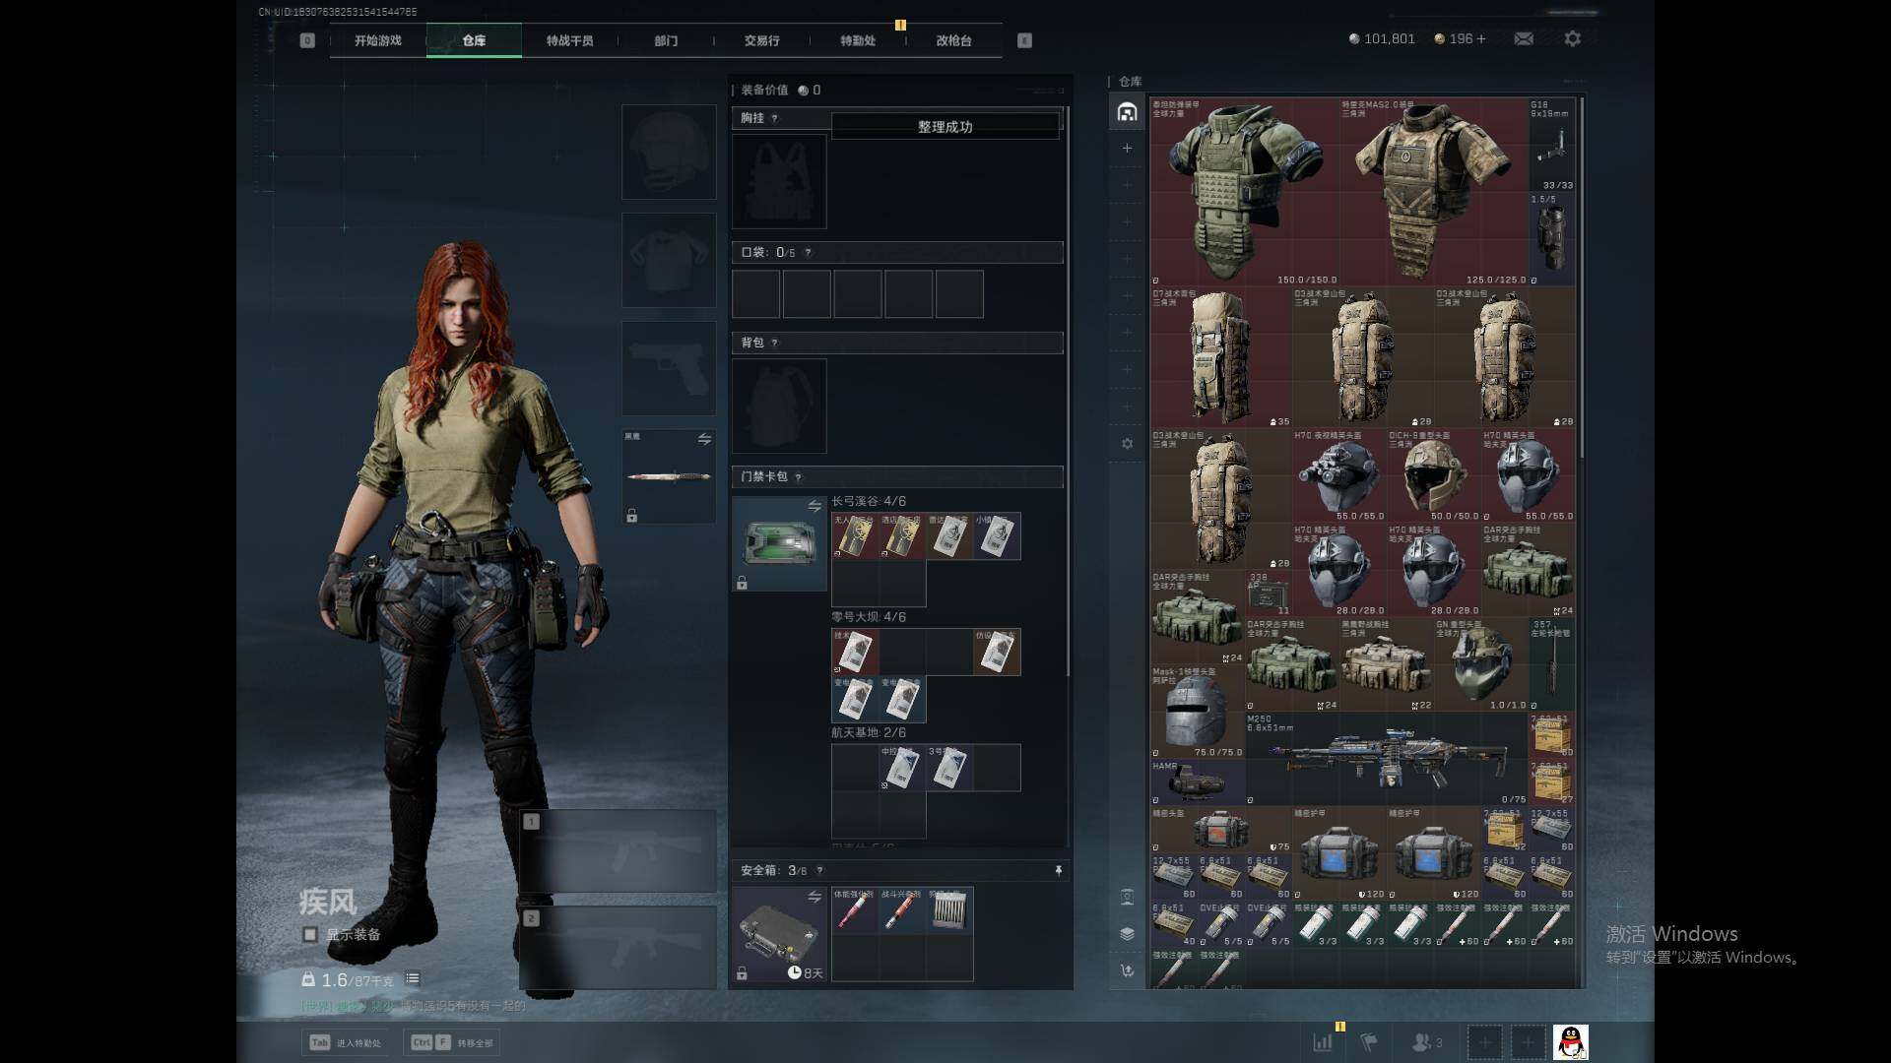Screen dimensions: 1891x1063
Task: Click the QQ penguin icon
Action: [x=1570, y=1041]
